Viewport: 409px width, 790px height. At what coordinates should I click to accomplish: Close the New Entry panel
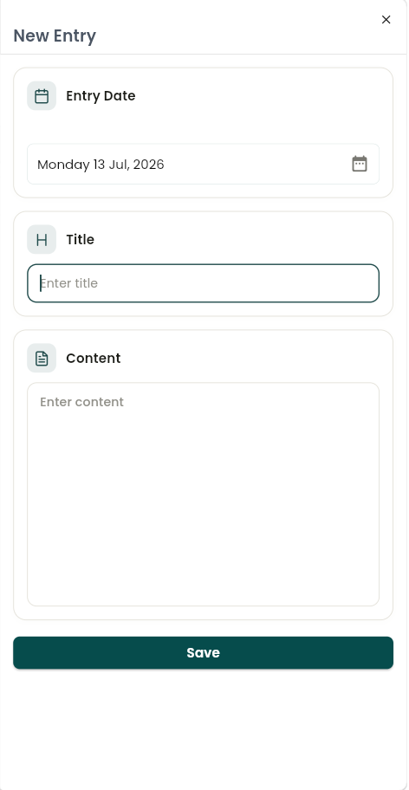click(x=386, y=20)
